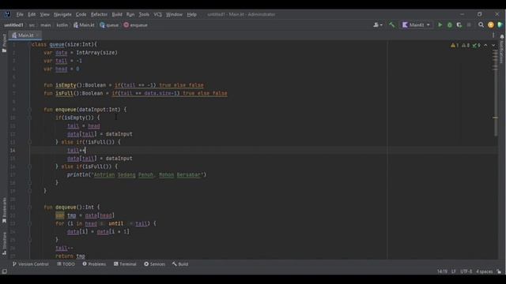Screen dimensions: 506x284
Task: Click the UTF-8 encoding indicator
Action: 466,271
